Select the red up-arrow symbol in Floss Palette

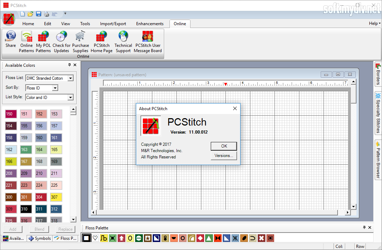[x=121, y=238]
